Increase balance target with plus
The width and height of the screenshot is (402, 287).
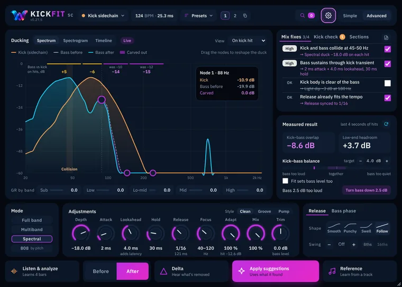click(x=387, y=161)
